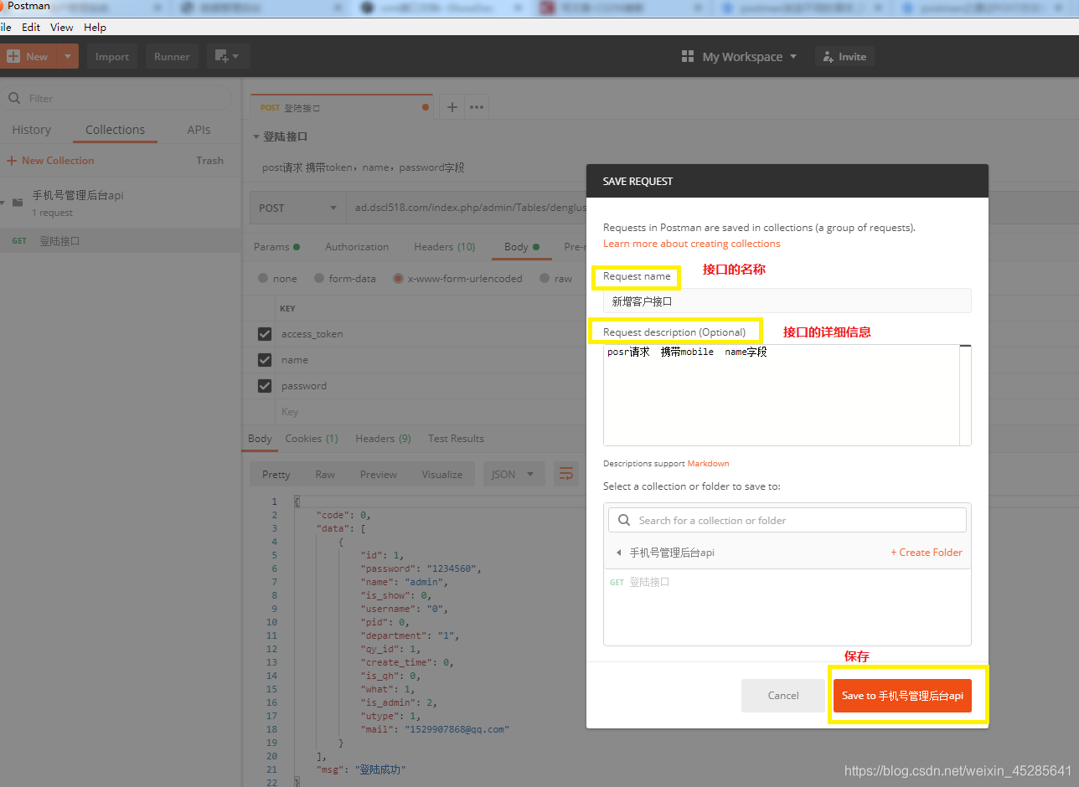
Task: Click the magnifier icon in sidebar Filter box
Action: [x=14, y=98]
